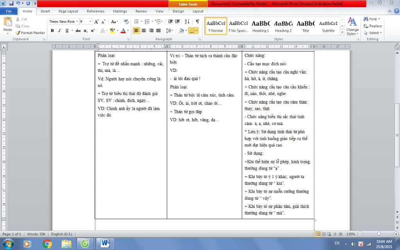Toggle Superscript formatting

[x=93, y=30]
